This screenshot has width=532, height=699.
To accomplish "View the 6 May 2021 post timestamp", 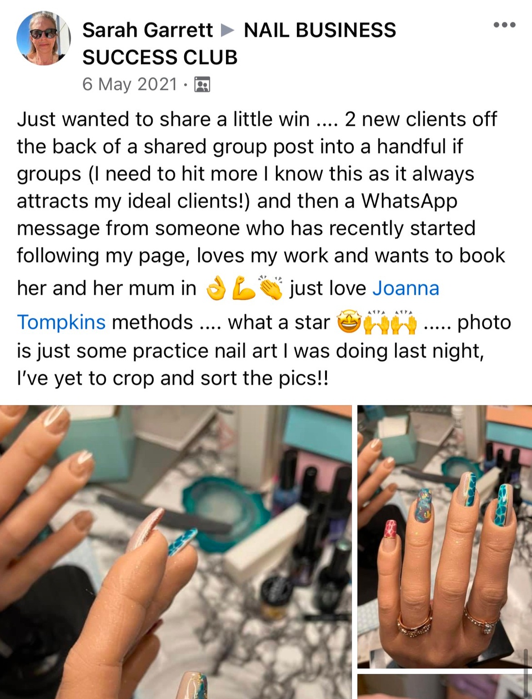I will [x=130, y=84].
